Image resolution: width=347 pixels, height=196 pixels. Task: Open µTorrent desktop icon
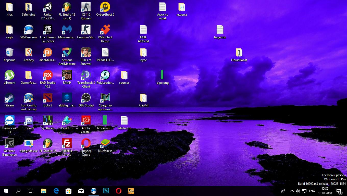click(x=9, y=78)
